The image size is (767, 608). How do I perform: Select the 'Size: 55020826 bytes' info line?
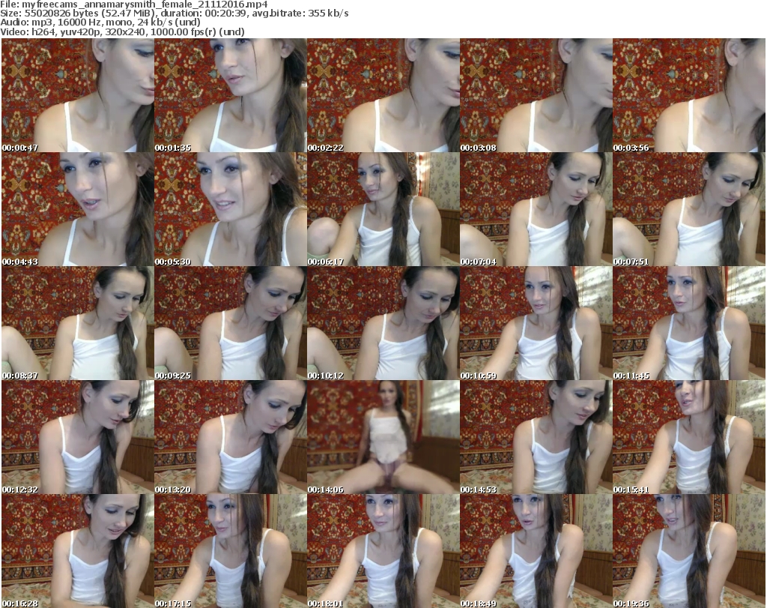[x=175, y=13]
